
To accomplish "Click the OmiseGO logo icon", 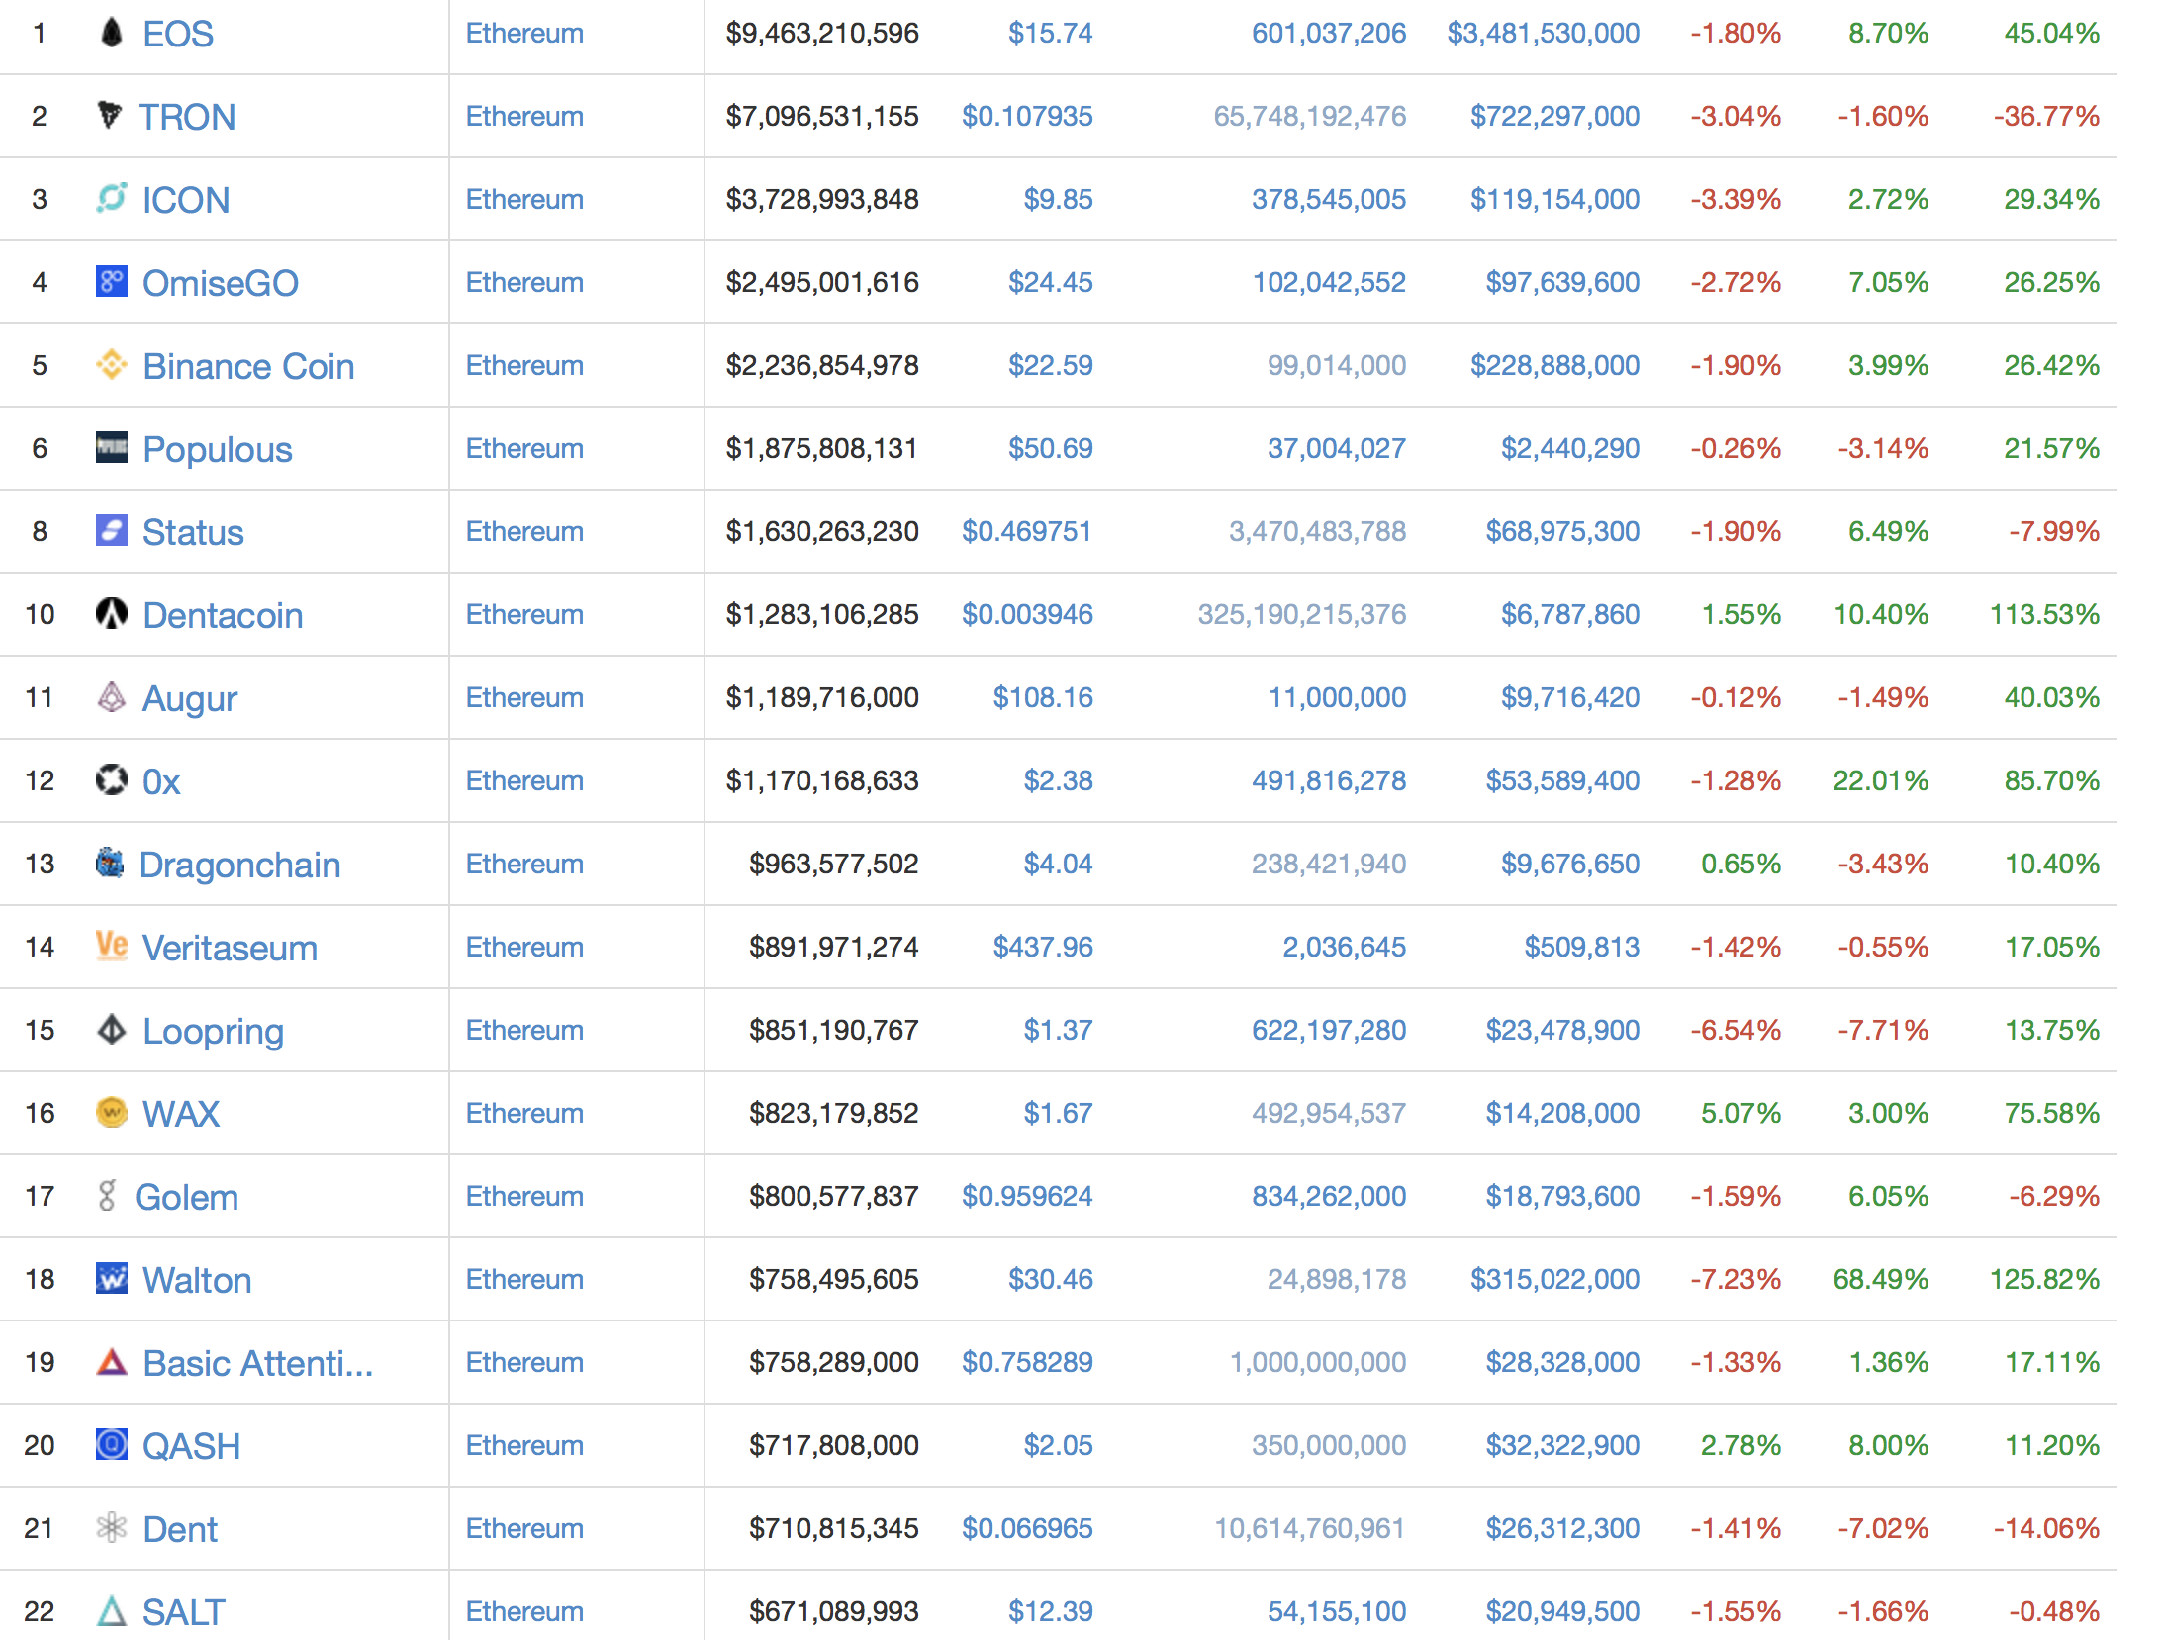I will tap(112, 281).
